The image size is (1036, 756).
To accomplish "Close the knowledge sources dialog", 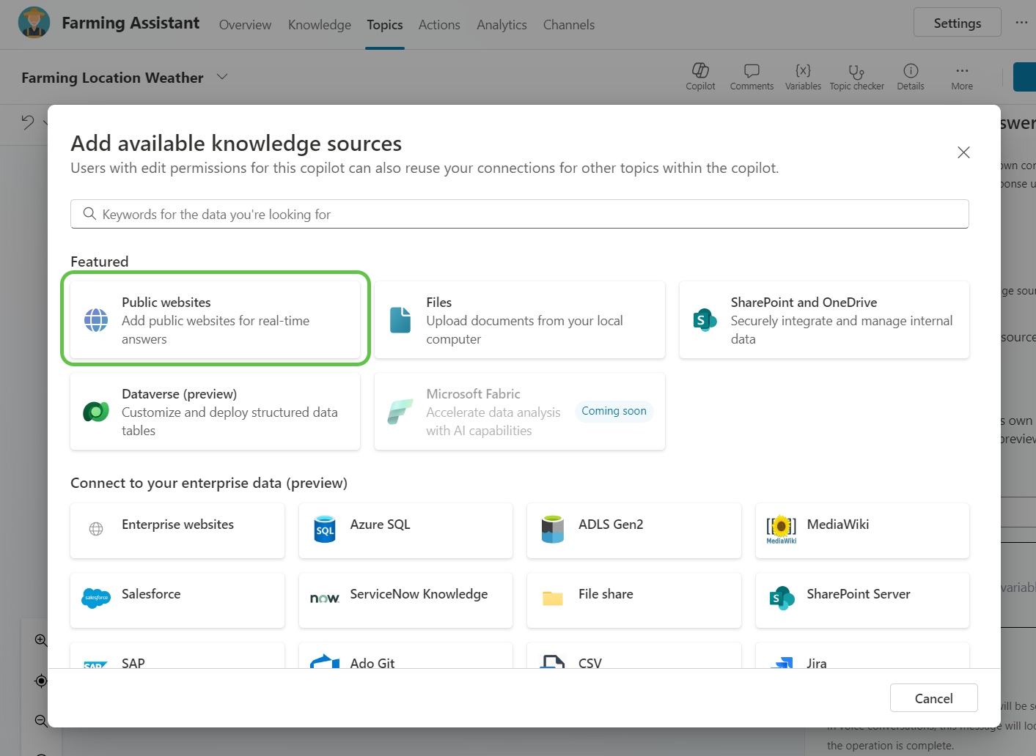I will pyautogui.click(x=963, y=152).
